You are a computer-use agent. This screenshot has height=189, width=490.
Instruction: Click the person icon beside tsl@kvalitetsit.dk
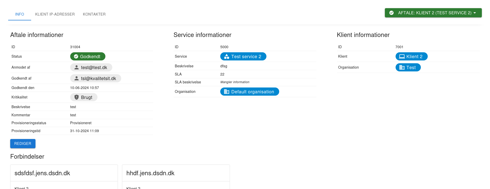tap(76, 78)
